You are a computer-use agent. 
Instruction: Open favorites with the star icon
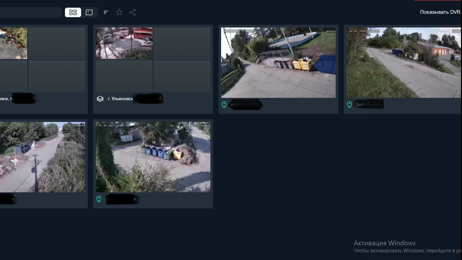[x=119, y=12]
